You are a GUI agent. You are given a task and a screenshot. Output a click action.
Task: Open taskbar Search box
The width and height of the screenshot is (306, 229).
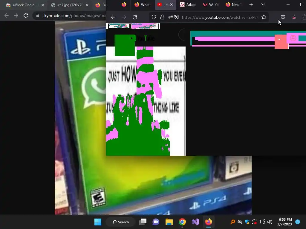[x=120, y=222]
